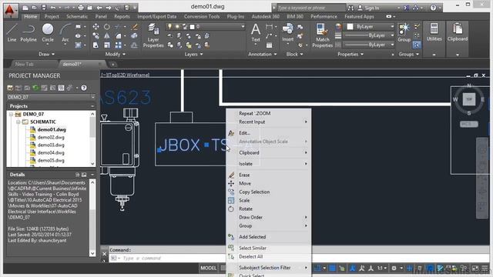Click the layer color swatch in Layers panel
493x277 pixels.
pyautogui.click(x=192, y=27)
